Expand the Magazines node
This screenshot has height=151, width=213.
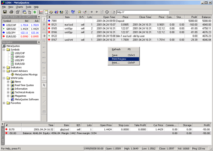tap(8, 96)
